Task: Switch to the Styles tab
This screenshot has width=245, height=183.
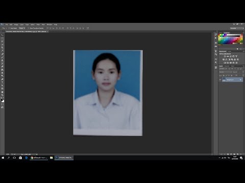Action: pyautogui.click(x=230, y=51)
